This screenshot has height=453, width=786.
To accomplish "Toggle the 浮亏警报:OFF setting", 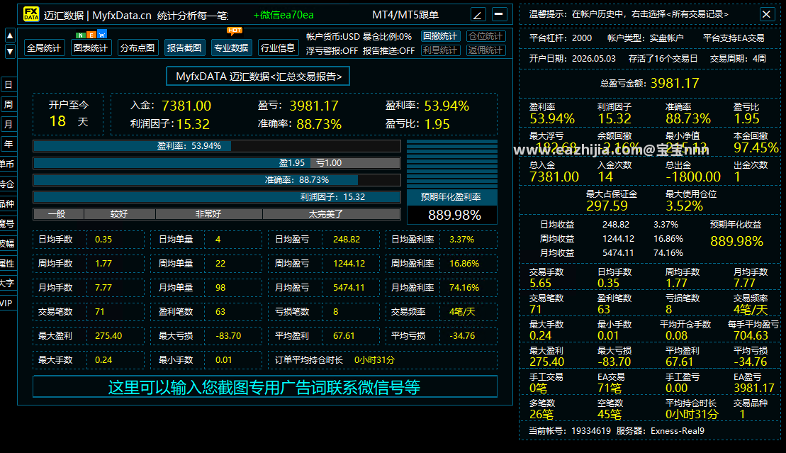I will tap(332, 50).
